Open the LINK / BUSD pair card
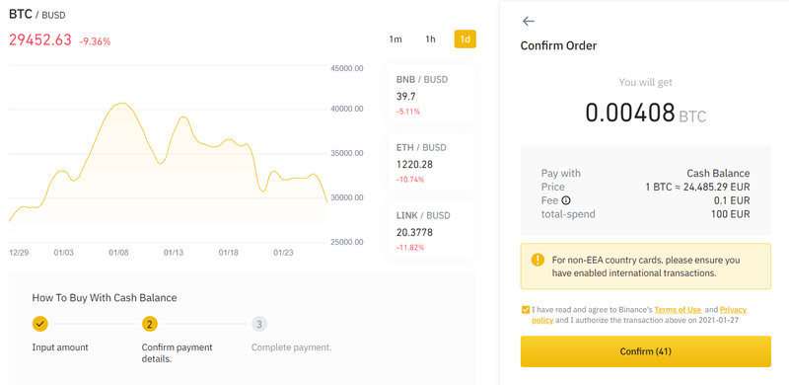Screen dimensions: 789x385 [431, 230]
